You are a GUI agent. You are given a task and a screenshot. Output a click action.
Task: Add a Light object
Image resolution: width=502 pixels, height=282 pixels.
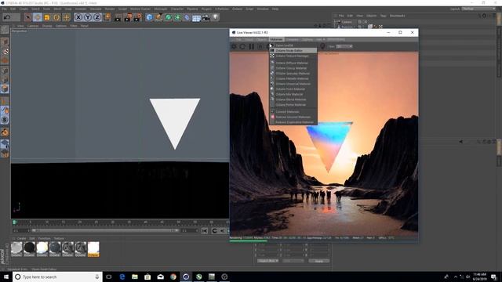216,17
